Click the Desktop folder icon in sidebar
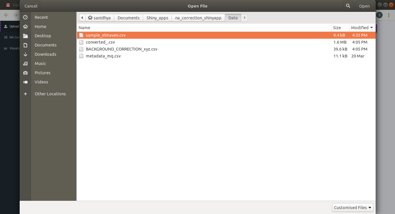Screen dimensions: 395x214 pyautogui.click(x=25, y=36)
